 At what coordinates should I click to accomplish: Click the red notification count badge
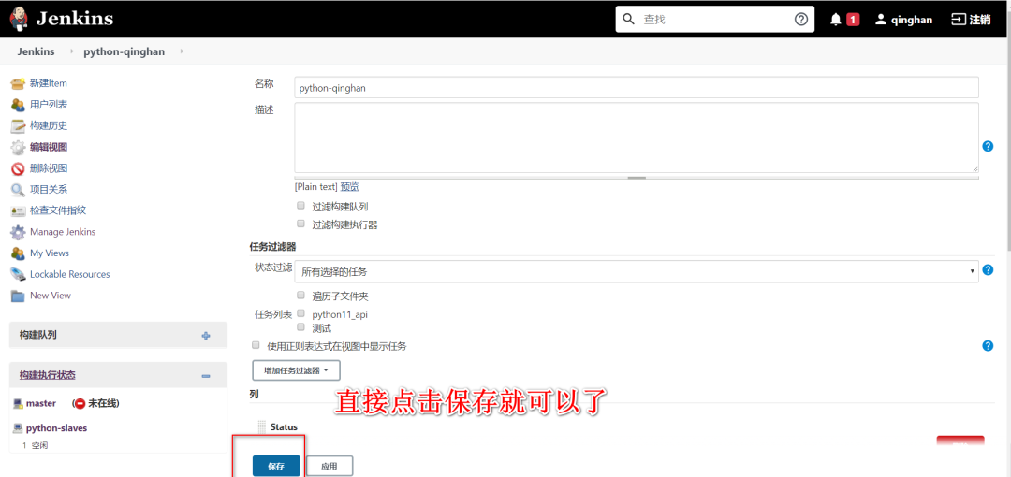[x=853, y=20]
